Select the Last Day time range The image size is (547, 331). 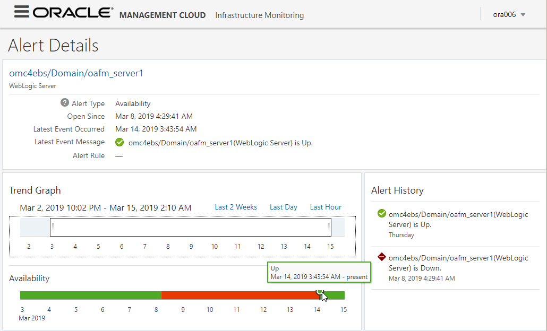(283, 207)
